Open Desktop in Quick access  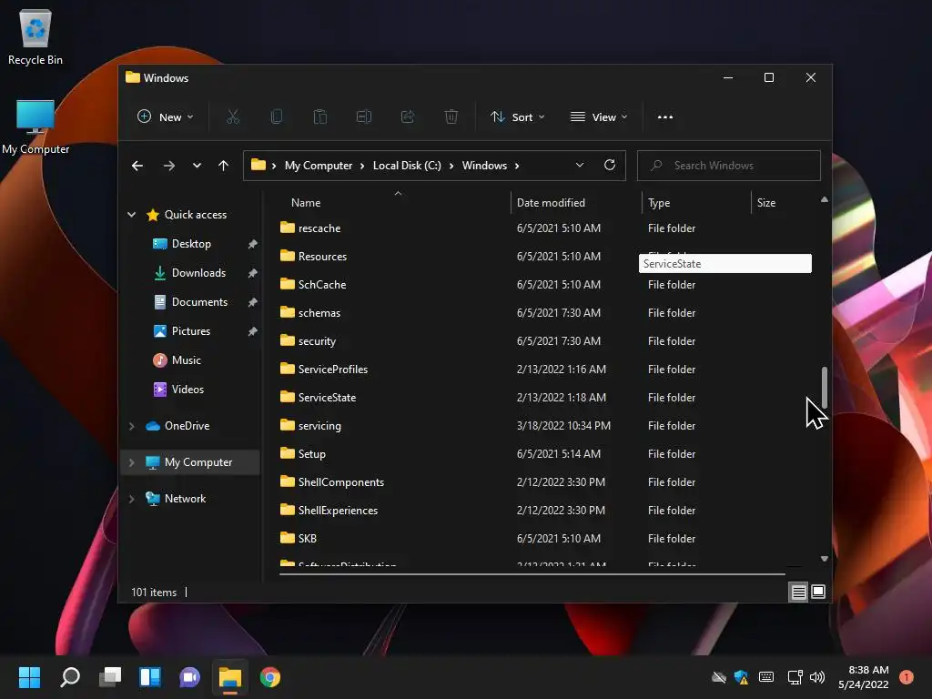(x=191, y=244)
